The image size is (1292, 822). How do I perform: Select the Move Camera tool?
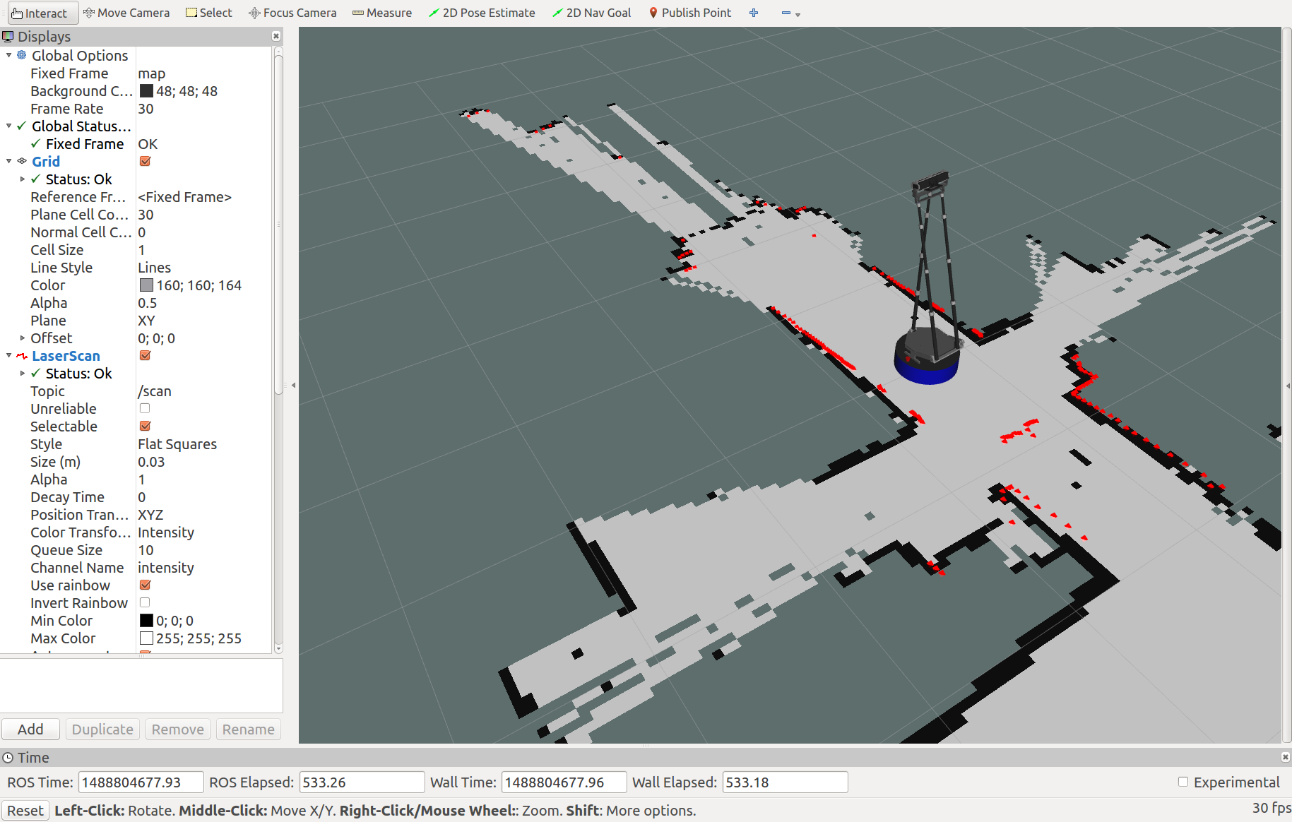(126, 13)
